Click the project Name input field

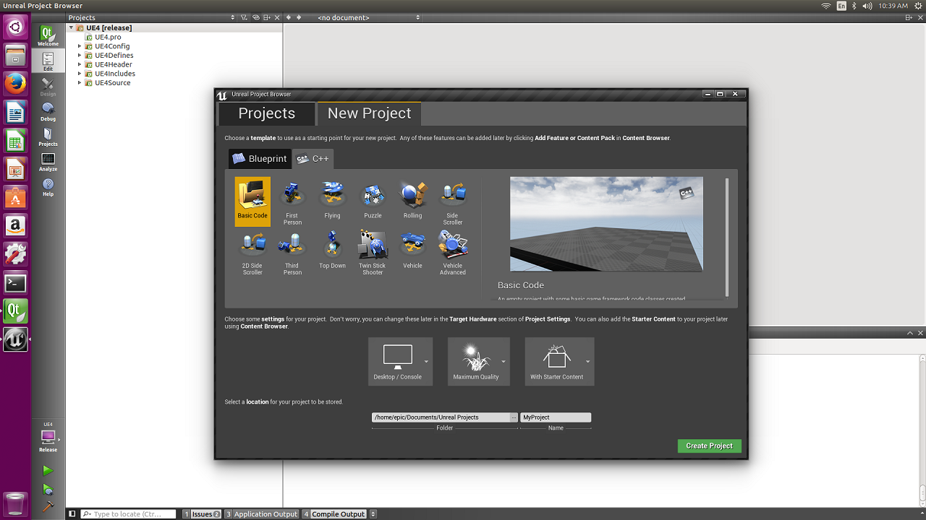(556, 417)
